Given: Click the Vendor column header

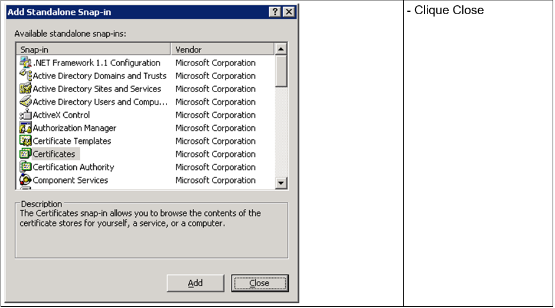Looking at the screenshot, I should (222, 50).
